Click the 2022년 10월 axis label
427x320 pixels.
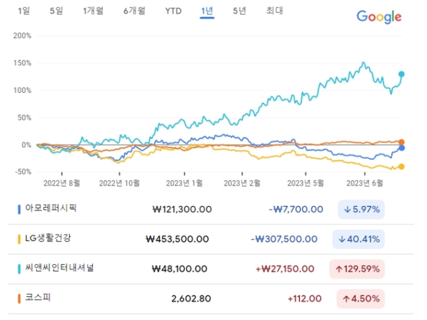(119, 183)
